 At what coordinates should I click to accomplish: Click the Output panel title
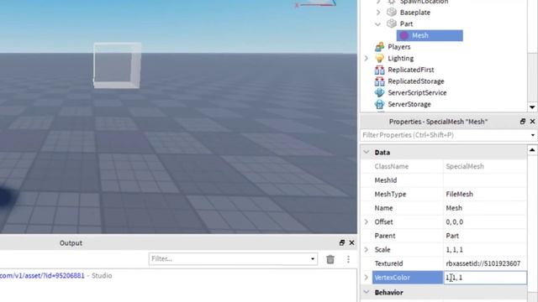coord(71,243)
